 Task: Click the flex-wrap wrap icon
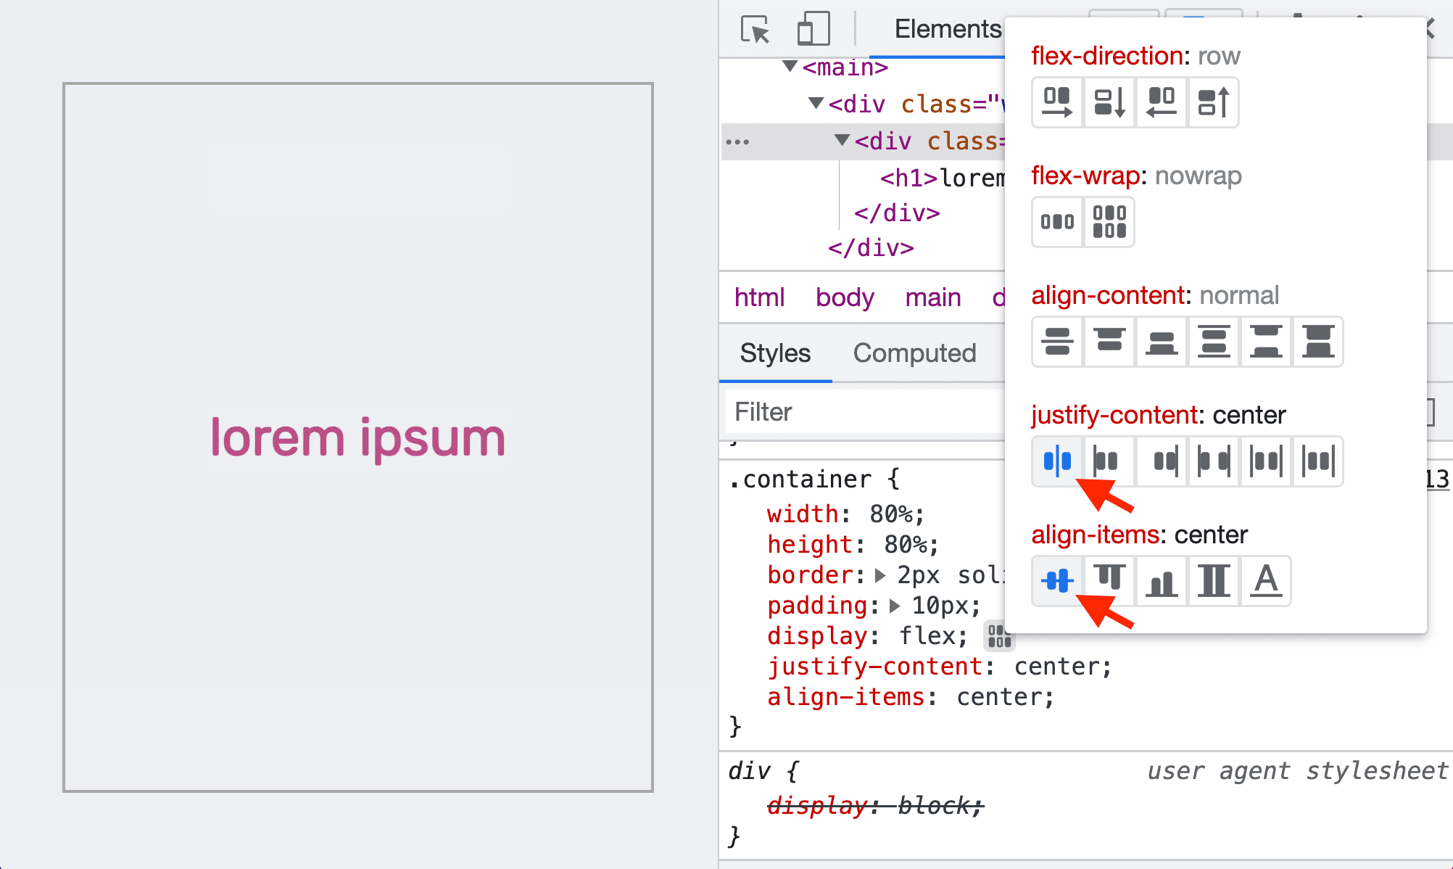tap(1109, 221)
